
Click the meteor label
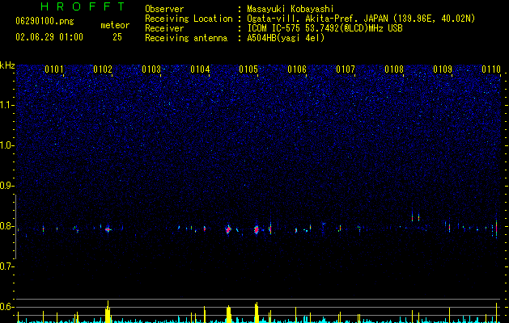point(115,25)
